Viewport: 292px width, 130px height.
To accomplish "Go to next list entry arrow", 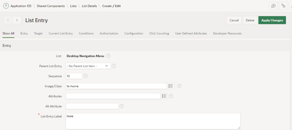I will (x=17, y=20).
